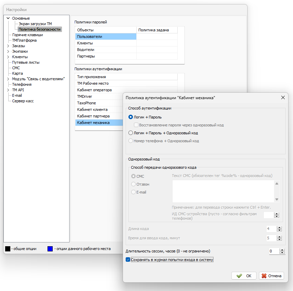Open 'Горячие клавиши' settings section
The height and width of the screenshot is (291, 293).
27,35
